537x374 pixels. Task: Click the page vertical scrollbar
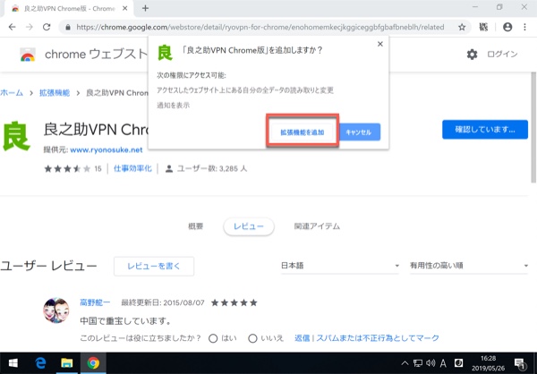(x=533, y=127)
